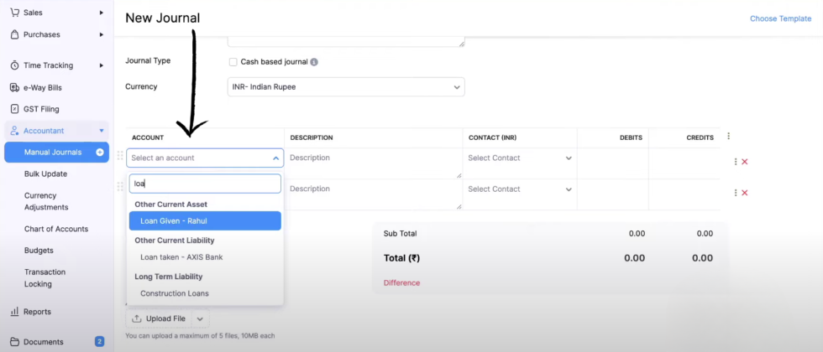Open the Upload File options arrow

[x=200, y=318]
